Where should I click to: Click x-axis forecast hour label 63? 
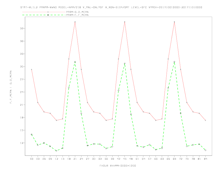pyautogui.click(x=162, y=159)
